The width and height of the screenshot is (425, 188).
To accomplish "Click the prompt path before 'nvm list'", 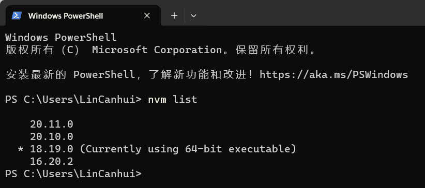I will tap(73, 99).
